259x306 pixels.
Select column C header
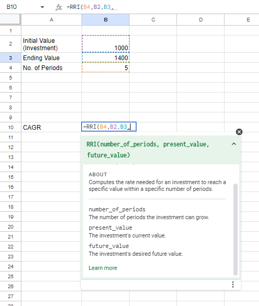(x=153, y=20)
